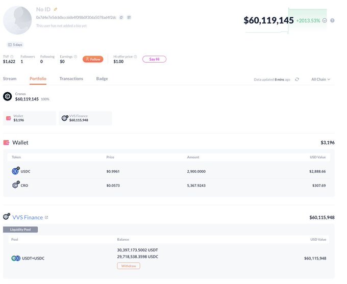
Task: Open the Transactions tab
Action: tap(71, 79)
